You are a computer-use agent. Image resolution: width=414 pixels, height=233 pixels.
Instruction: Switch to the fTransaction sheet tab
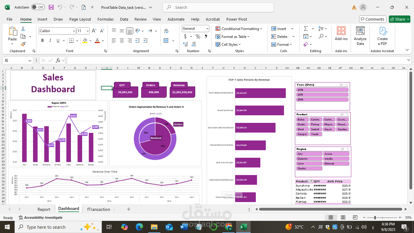(98, 209)
